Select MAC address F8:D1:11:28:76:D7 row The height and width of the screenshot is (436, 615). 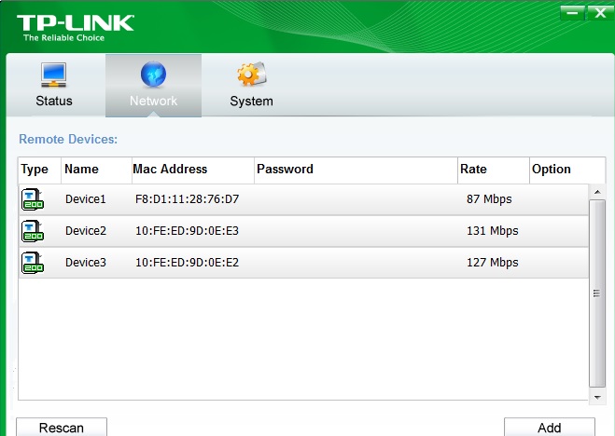click(x=303, y=199)
